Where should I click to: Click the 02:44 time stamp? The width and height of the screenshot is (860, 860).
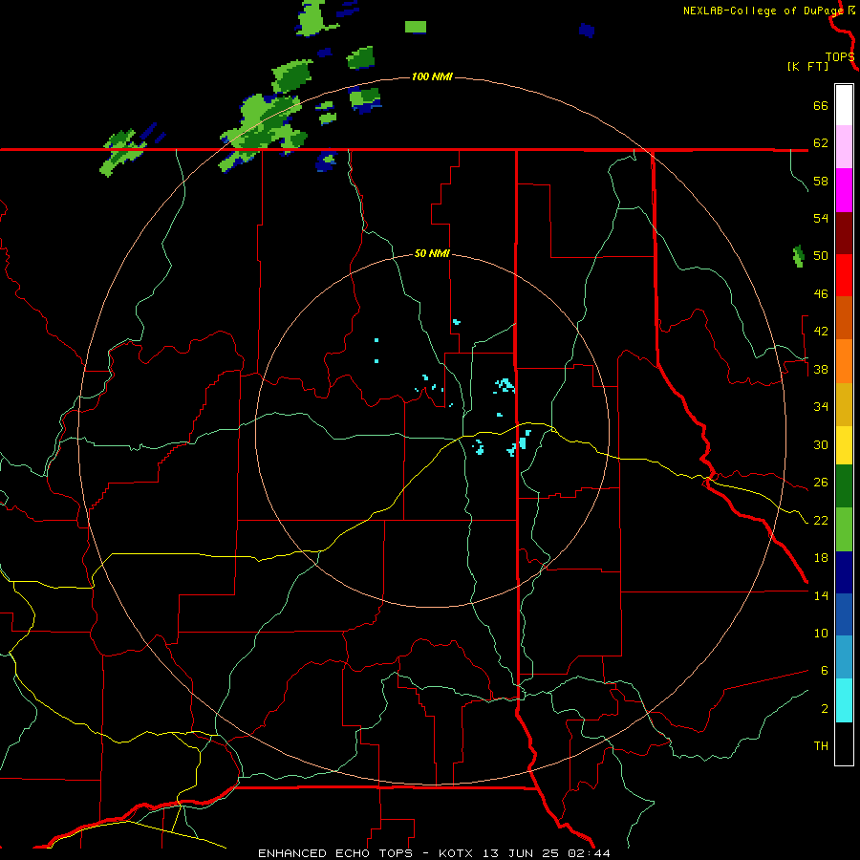587,853
